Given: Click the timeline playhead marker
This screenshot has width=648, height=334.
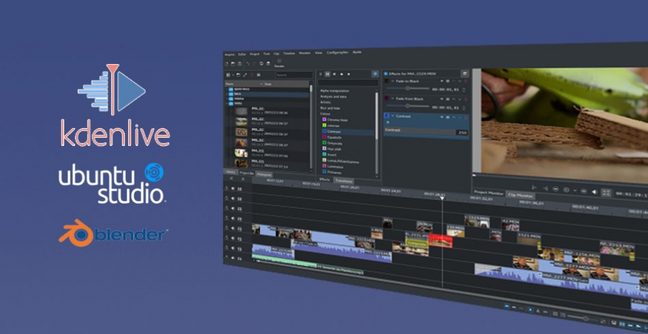Looking at the screenshot, I should tap(442, 198).
